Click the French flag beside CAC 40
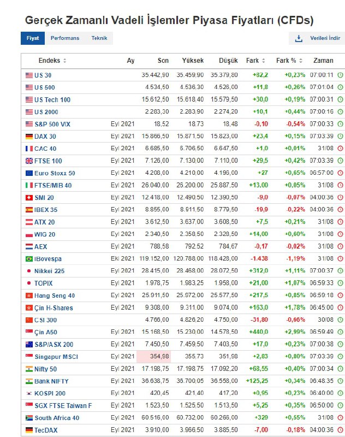Screen dimensions: 345x437 pos(29,149)
